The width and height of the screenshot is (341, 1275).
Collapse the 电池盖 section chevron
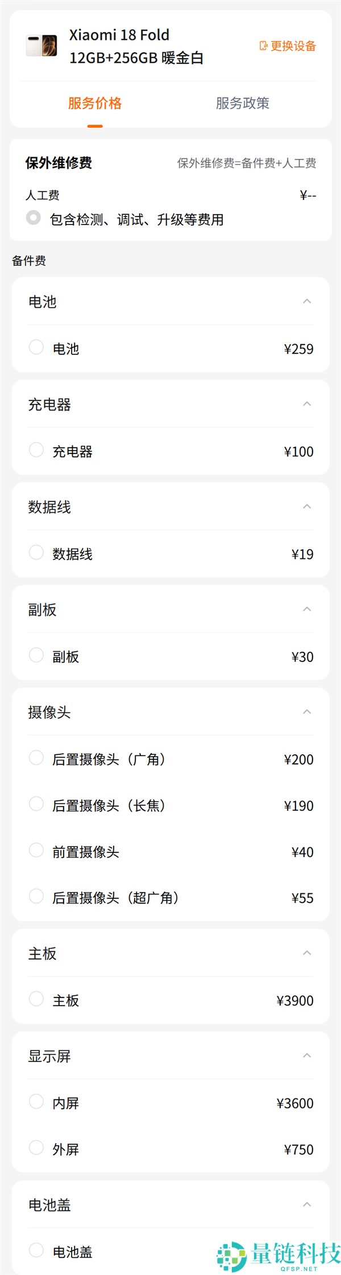307,1204
